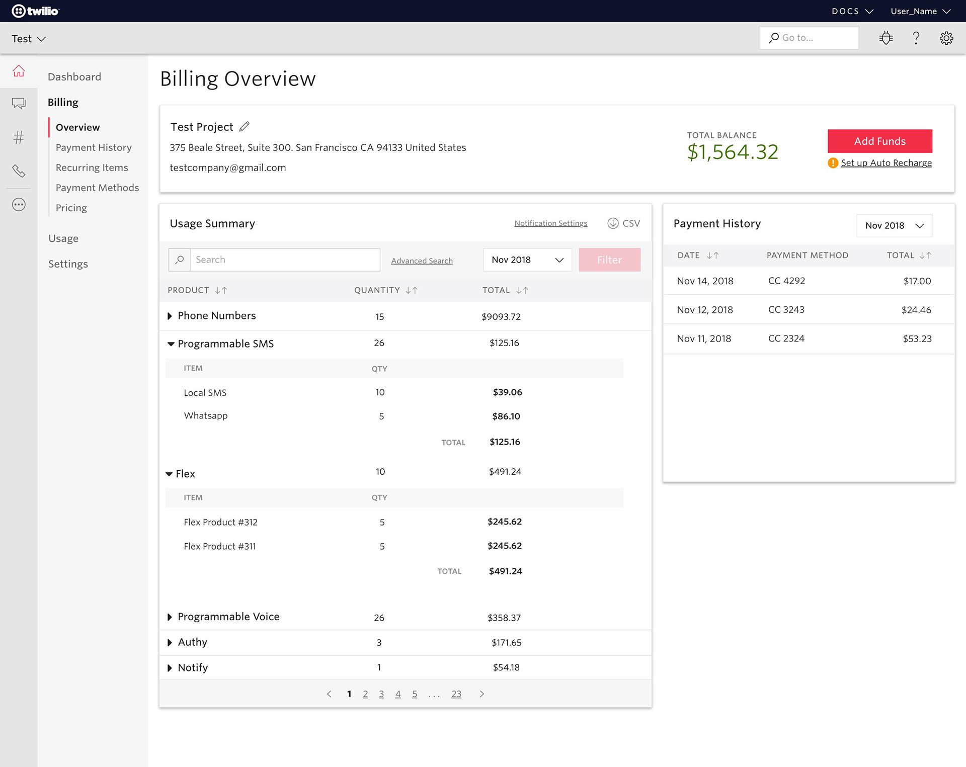The image size is (966, 767).
Task: Download usage summary as CSV
Action: [x=623, y=223]
